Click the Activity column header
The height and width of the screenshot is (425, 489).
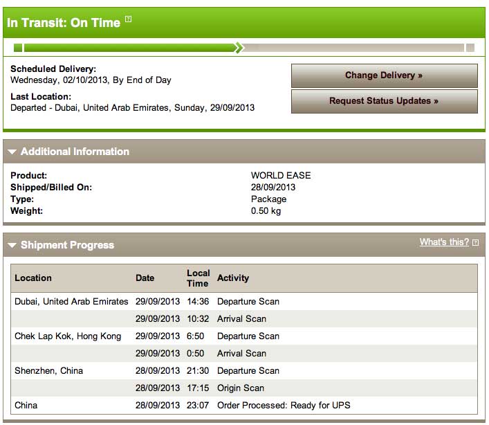coord(233,278)
